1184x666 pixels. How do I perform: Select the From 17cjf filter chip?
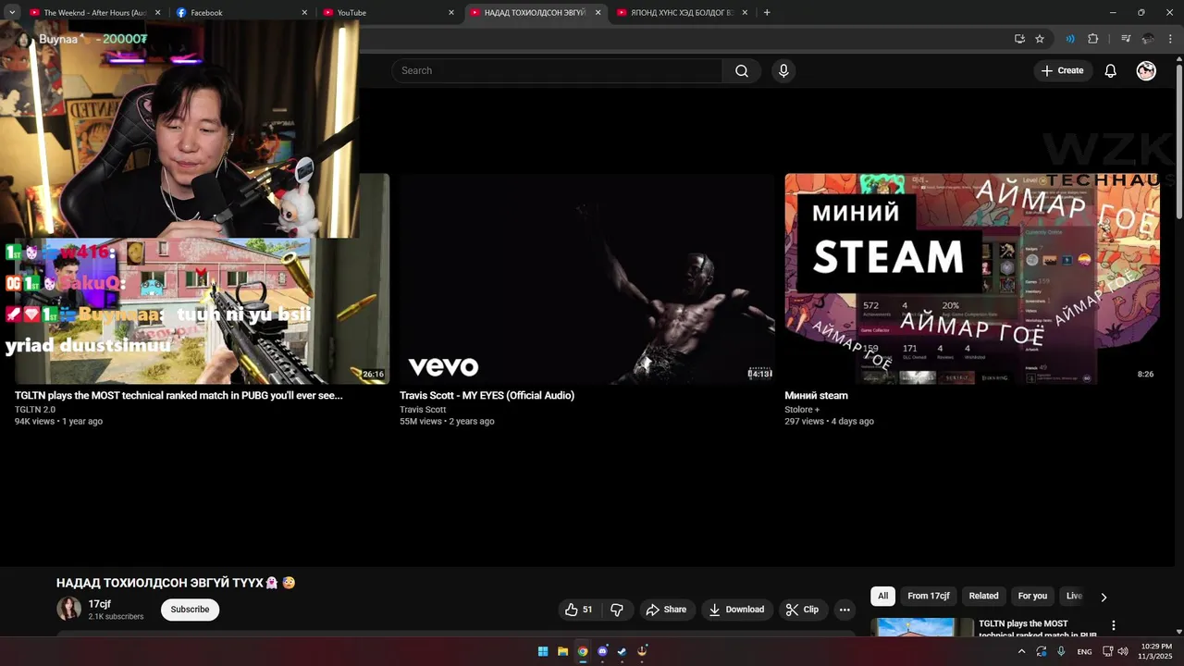[929, 596]
